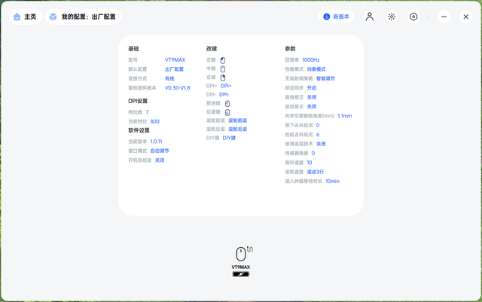This screenshot has height=302, width=482.
Task: Click the wired connection icon beside the mouse
Action: click(x=250, y=249)
